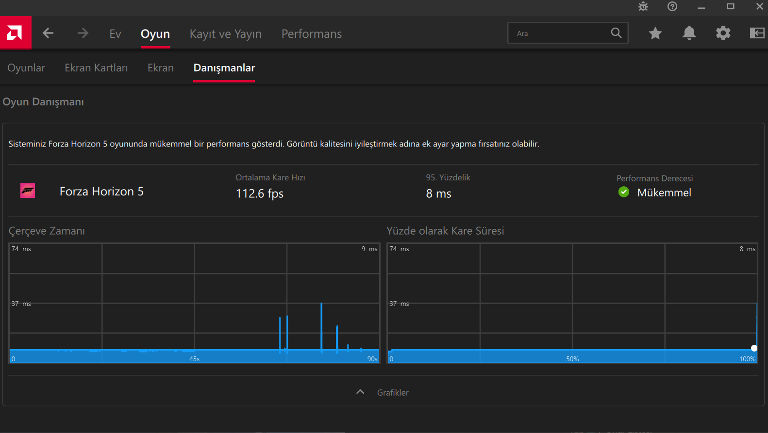Click the 112.6 fps value

tap(260, 193)
